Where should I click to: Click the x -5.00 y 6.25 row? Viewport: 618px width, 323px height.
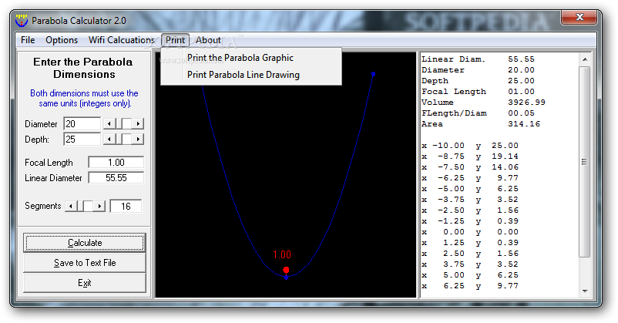click(x=470, y=189)
